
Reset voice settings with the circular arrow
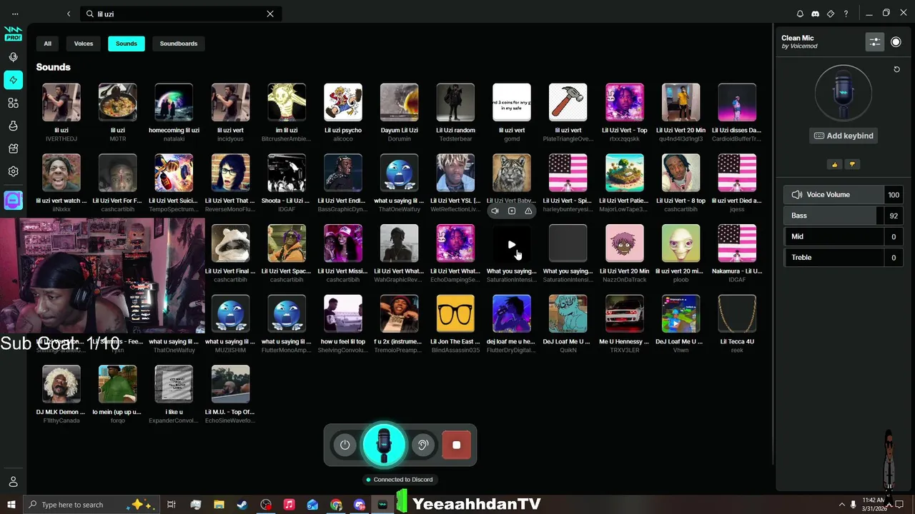coord(896,69)
